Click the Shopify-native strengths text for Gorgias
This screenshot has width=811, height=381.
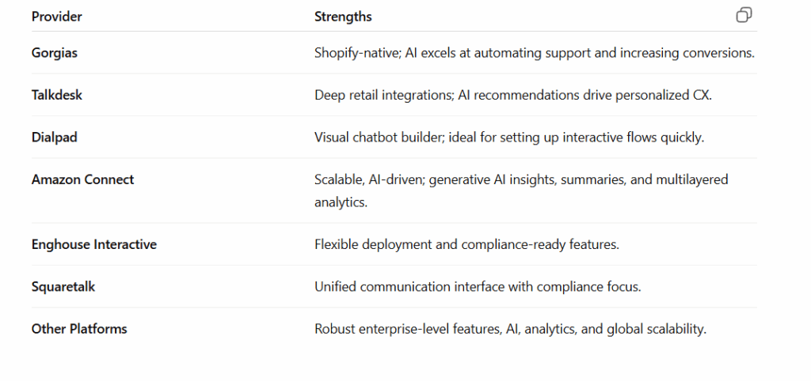(x=535, y=53)
